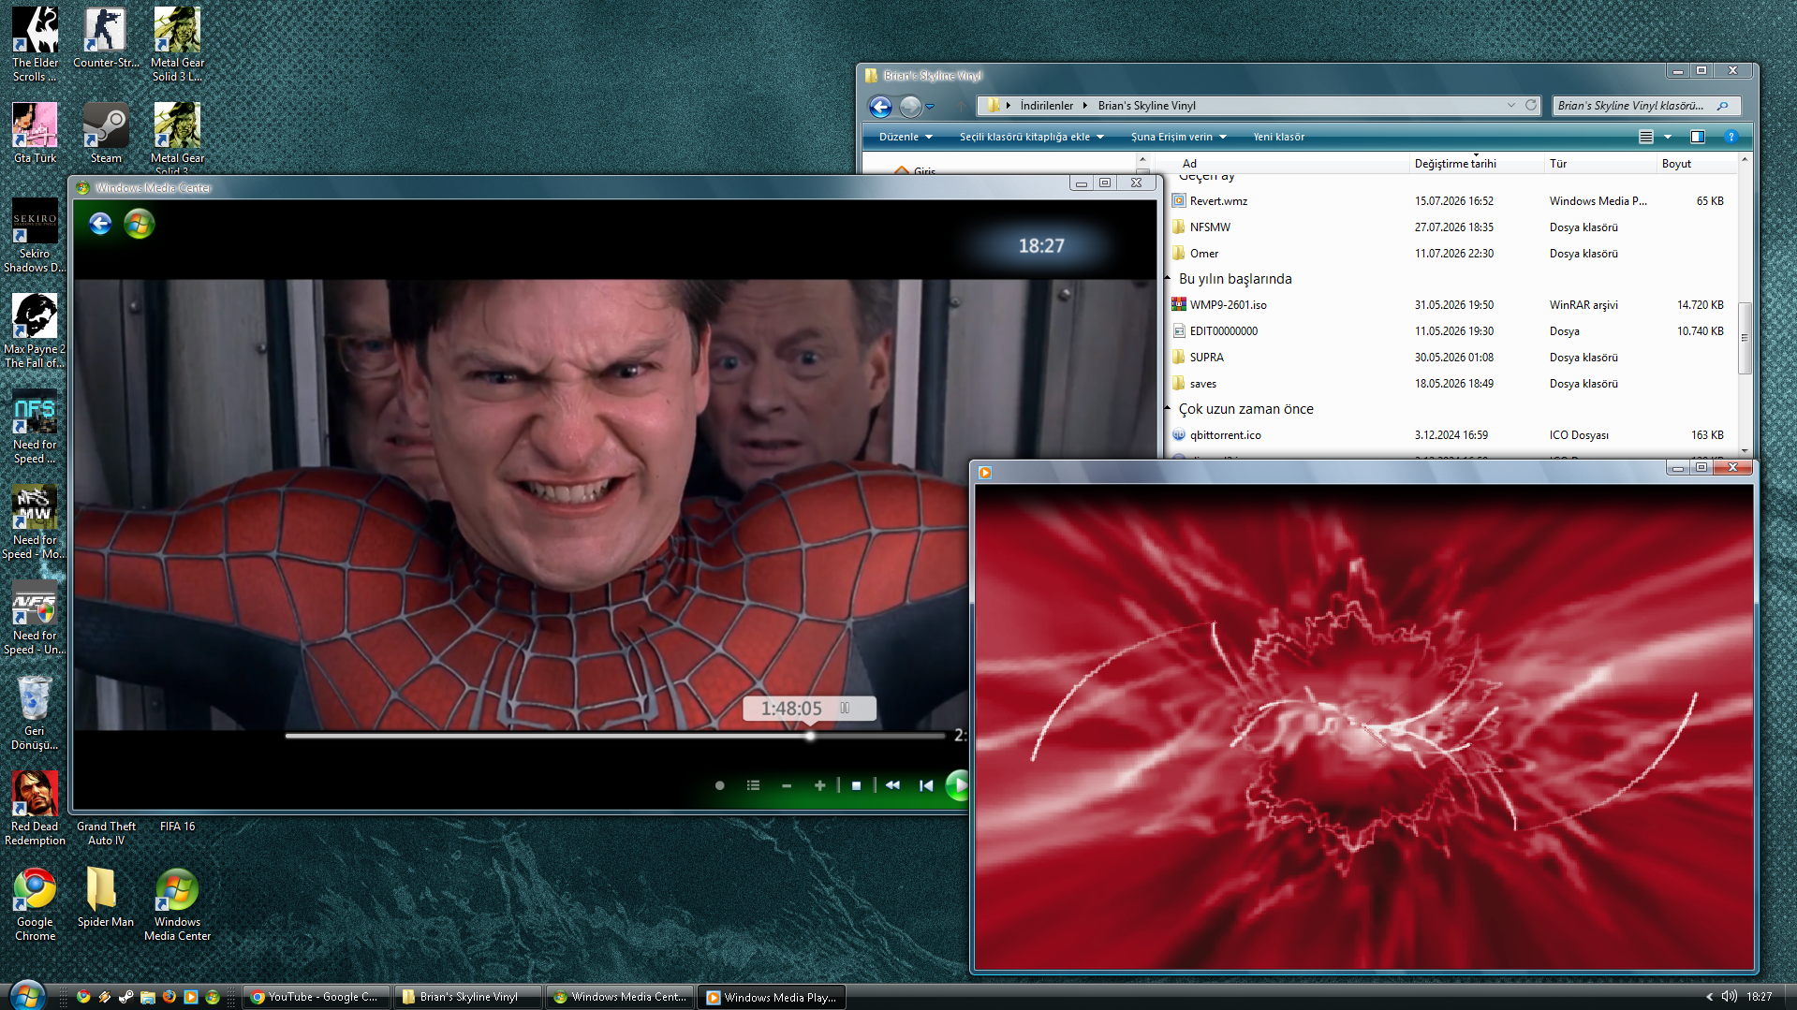
Task: Select the Max Payne 2 desktop icon
Action: pyautogui.click(x=35, y=331)
